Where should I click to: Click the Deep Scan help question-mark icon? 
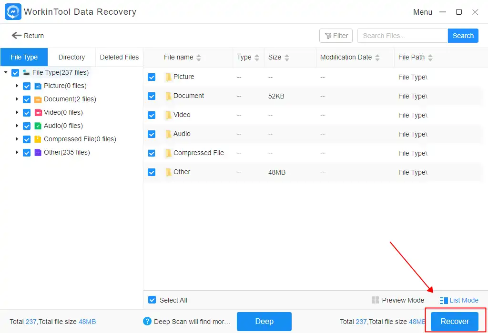coord(147,321)
